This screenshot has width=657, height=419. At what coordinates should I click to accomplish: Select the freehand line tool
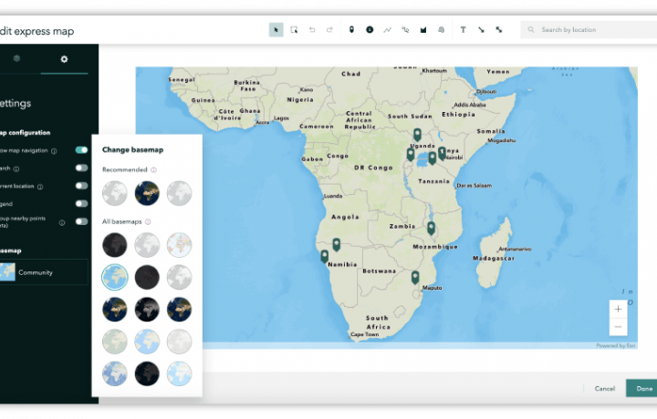tap(405, 30)
